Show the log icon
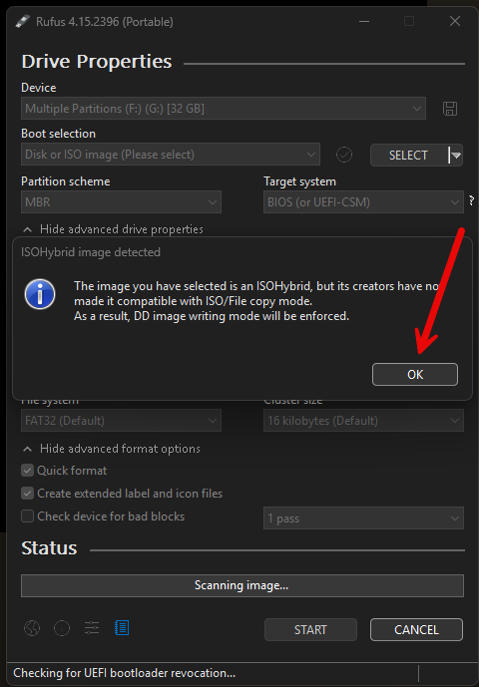Screen dimensions: 479x687 click(122, 628)
